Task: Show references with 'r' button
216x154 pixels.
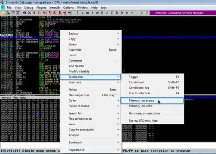Action: pyautogui.click(x=132, y=13)
